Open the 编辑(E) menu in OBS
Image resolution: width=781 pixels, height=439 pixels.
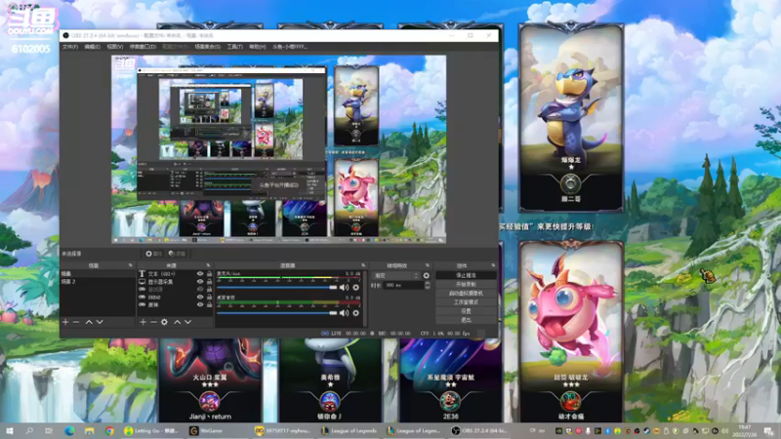[92, 47]
